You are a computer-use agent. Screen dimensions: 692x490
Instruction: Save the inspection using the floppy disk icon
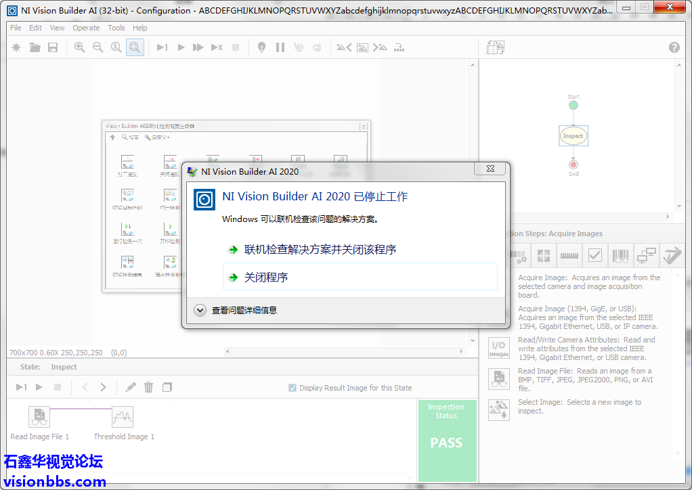coord(53,47)
